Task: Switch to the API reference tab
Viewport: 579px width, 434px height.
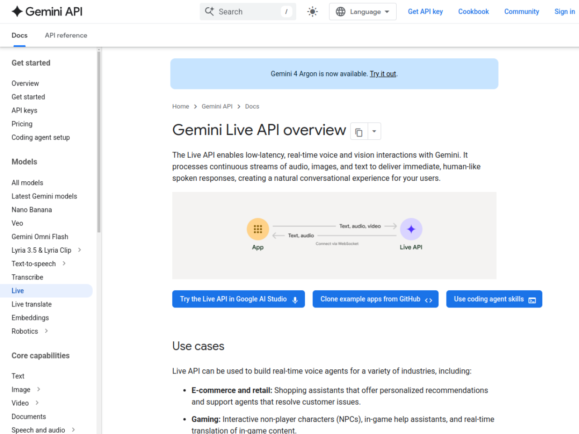Action: 66,35
